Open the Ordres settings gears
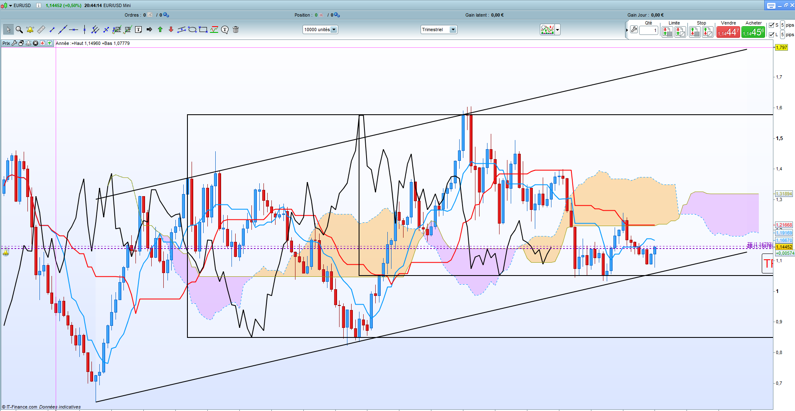 click(x=166, y=15)
